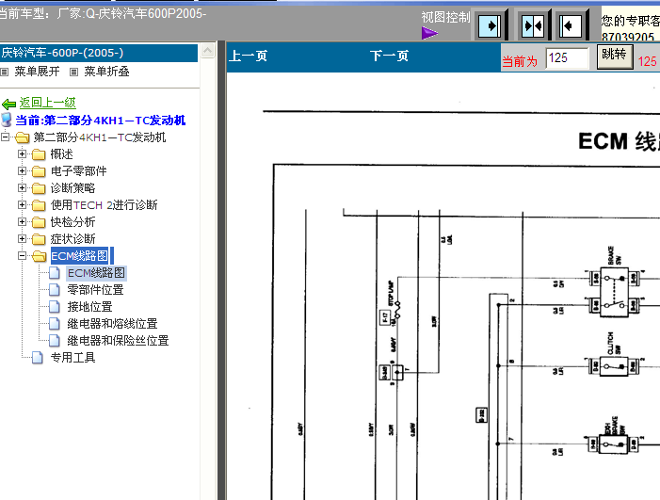Image resolution: width=660 pixels, height=500 pixels.
Task: Open the ECM线路图 document item
Action: (96, 273)
